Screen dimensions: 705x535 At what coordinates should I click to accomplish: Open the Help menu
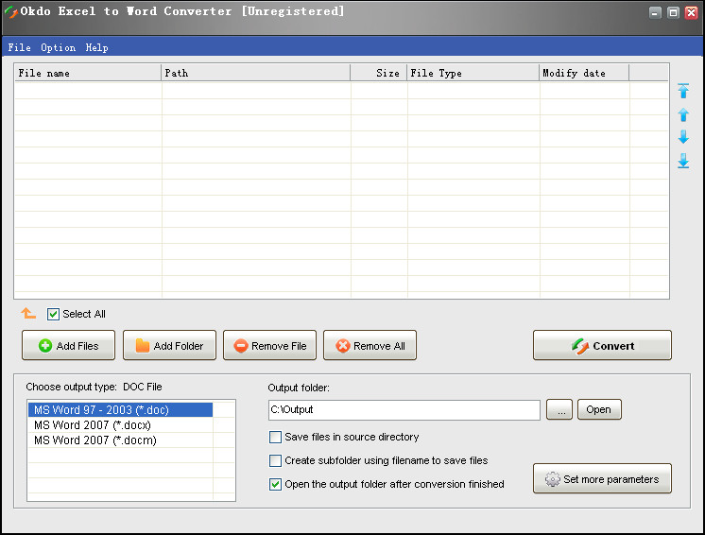tap(96, 47)
